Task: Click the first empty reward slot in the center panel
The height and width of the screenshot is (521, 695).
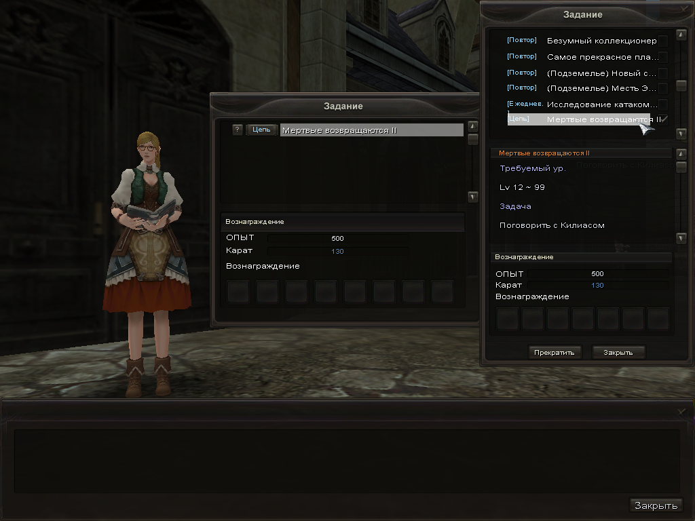Action: 238,292
